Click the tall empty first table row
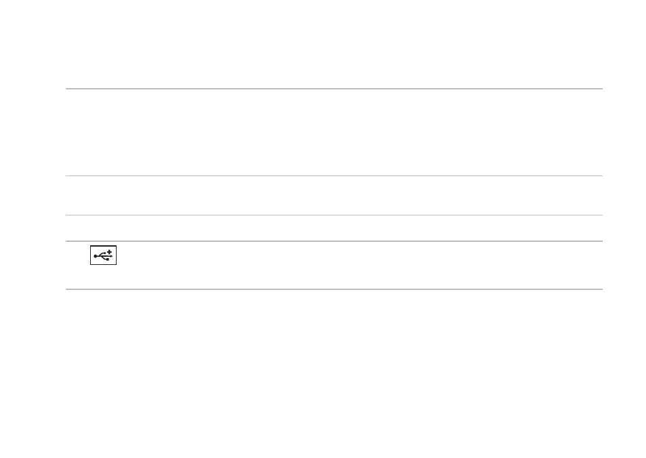 pyautogui.click(x=334, y=132)
